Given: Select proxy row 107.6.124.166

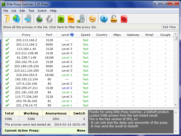Looking at the screenshot, I should pos(88,84).
